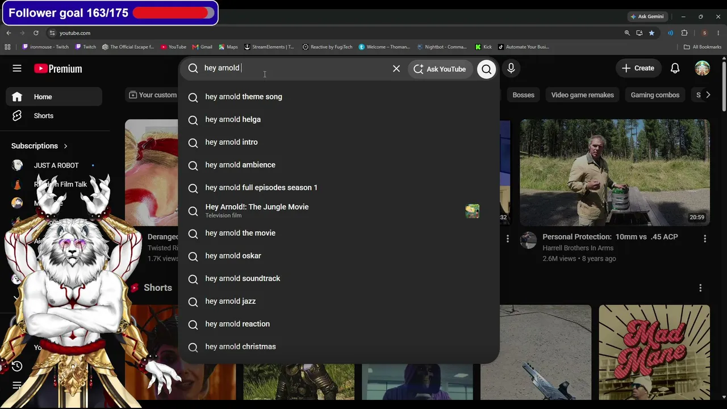Viewport: 727px width, 409px height.
Task: Open the Reactive by FugiTech bookmark
Action: (x=327, y=47)
